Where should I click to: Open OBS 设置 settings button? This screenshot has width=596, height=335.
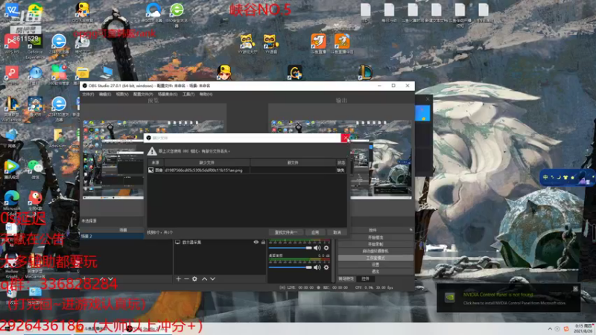click(375, 265)
